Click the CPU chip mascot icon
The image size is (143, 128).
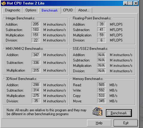click(x=98, y=111)
